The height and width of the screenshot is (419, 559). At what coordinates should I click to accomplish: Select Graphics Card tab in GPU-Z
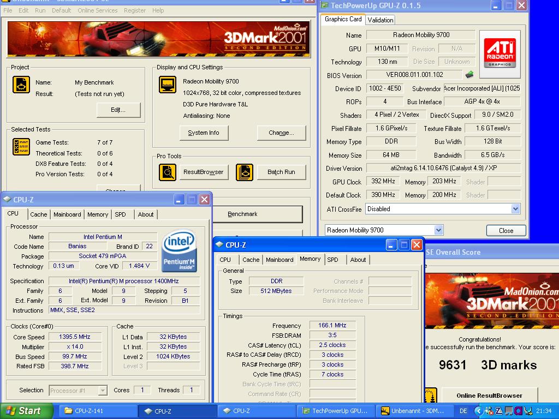343,19
